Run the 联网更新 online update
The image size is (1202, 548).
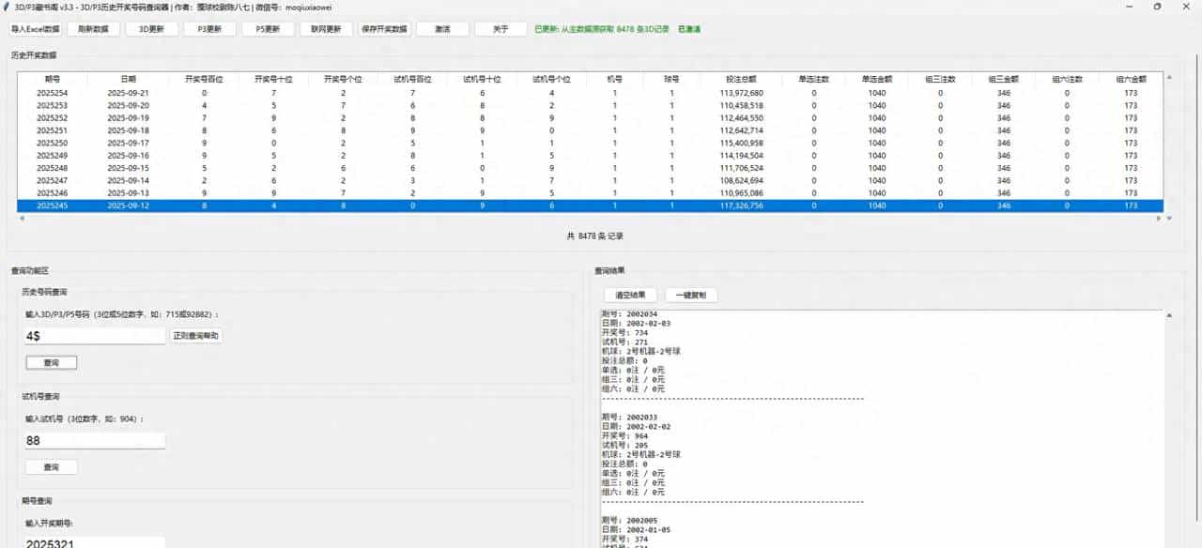[x=326, y=28]
